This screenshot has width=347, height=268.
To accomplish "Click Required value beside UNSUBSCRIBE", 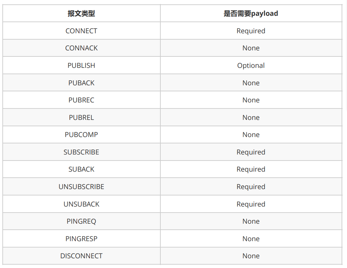I will click(251, 187).
